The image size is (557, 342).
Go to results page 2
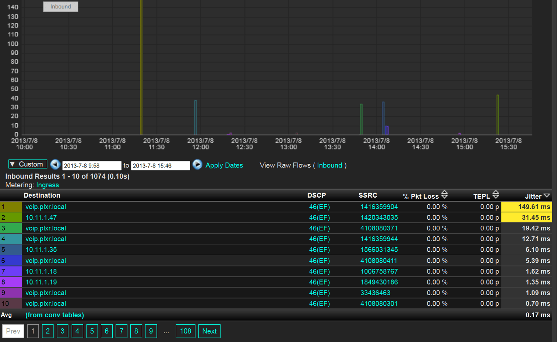(48, 331)
